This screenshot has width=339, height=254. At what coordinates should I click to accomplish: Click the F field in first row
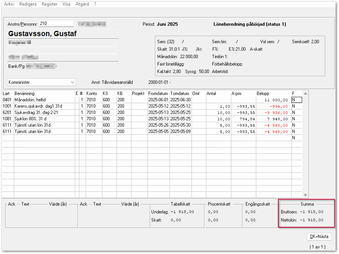coord(297,100)
